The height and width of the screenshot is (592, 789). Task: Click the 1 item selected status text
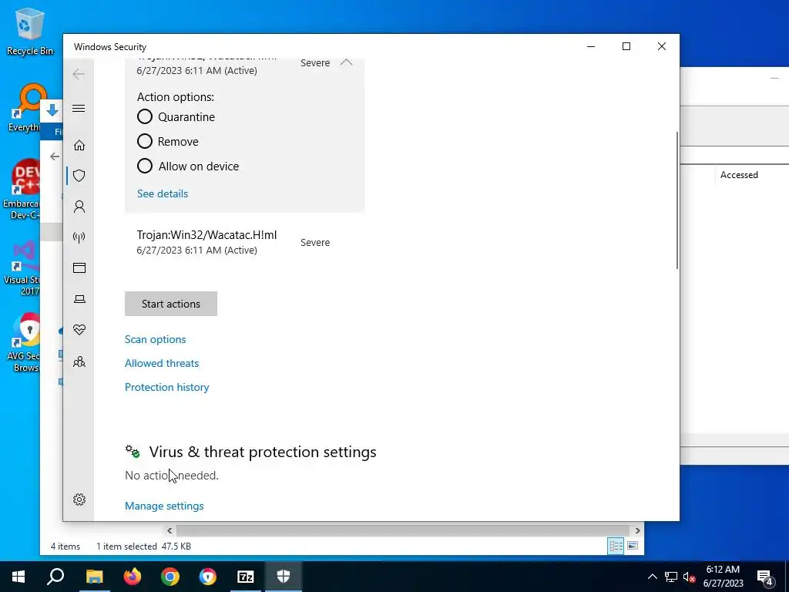coord(126,547)
